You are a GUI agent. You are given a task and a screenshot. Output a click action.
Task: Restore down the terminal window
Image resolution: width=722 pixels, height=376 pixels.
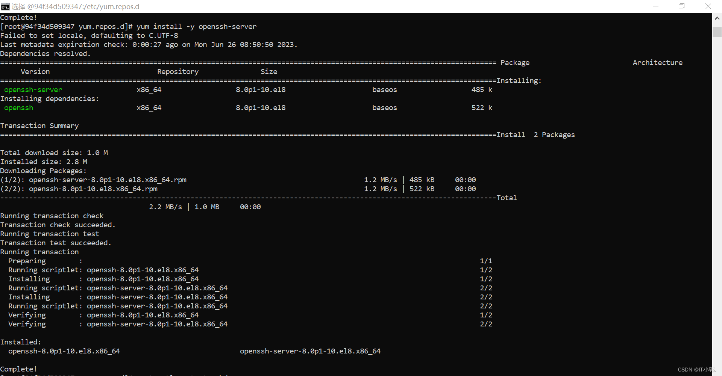click(x=681, y=6)
